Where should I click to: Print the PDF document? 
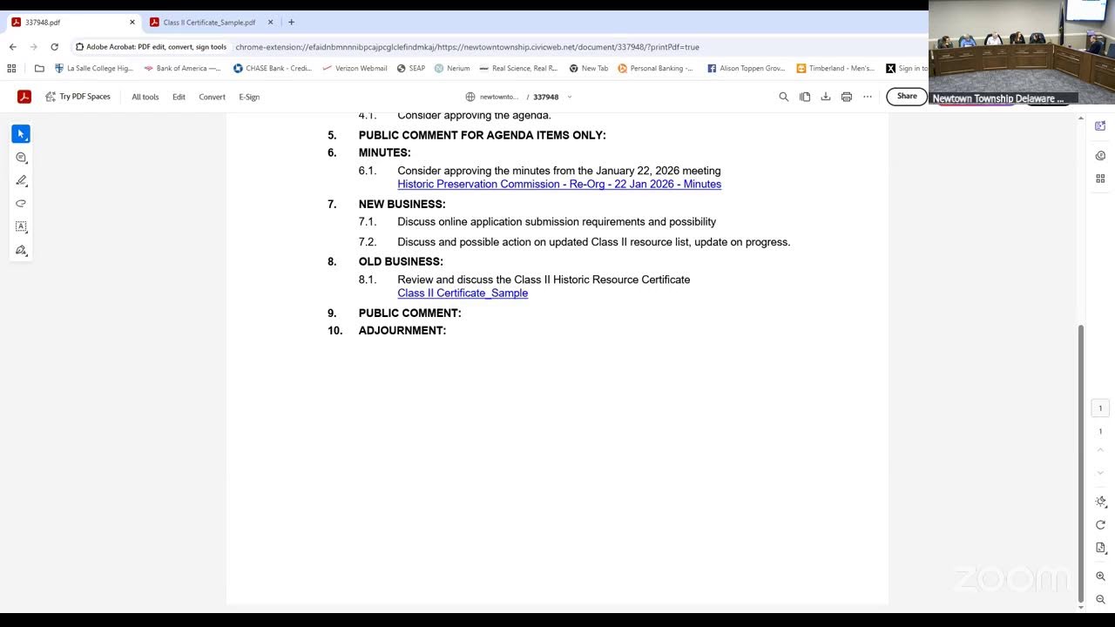pyautogui.click(x=847, y=97)
